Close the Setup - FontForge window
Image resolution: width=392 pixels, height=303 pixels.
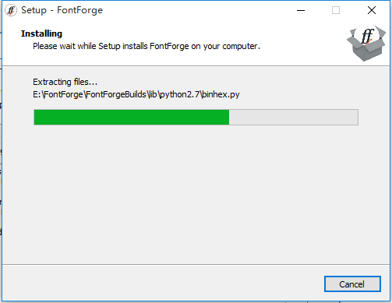(x=372, y=10)
